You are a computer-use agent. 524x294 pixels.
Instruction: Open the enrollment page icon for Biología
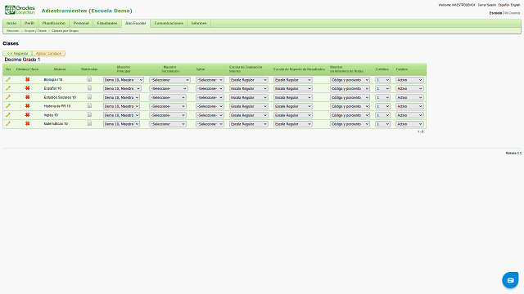point(89,79)
